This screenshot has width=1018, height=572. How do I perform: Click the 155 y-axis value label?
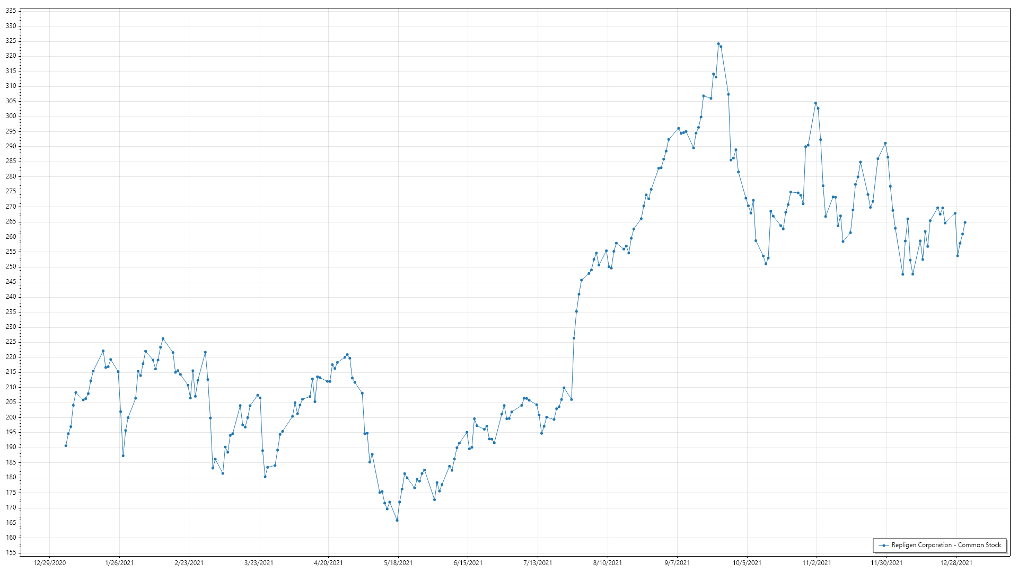(11, 552)
